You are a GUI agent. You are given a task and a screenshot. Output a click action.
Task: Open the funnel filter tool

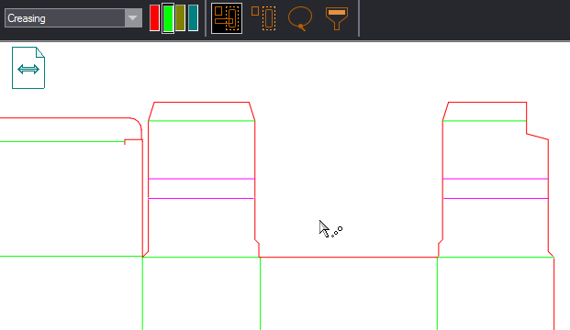[x=337, y=18]
